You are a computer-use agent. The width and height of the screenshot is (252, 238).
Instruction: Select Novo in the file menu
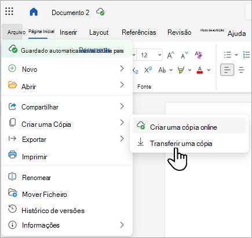(67, 69)
